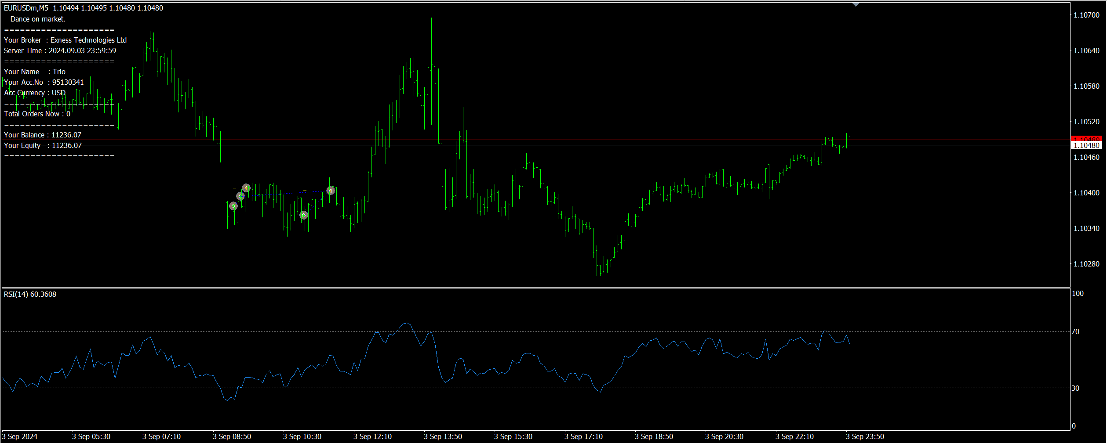Screen dimensions: 1107x443
Task: Click the 1.10520 price scale label
Action: click(1086, 122)
